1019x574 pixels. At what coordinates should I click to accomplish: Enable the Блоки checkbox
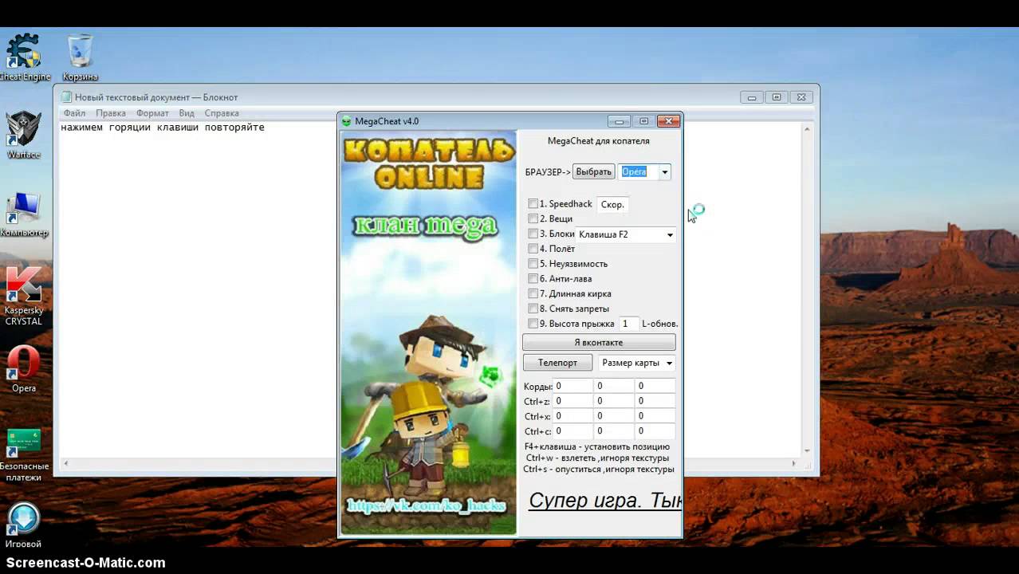533,234
